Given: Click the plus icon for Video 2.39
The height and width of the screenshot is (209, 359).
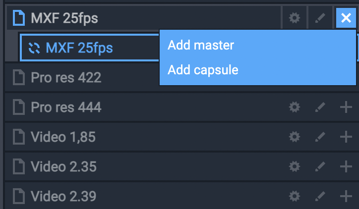Looking at the screenshot, I should pyautogui.click(x=346, y=197).
